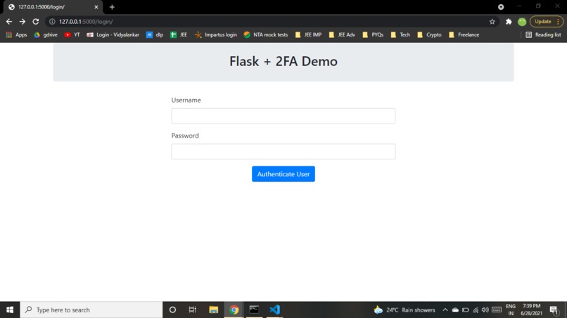Open Task View on the taskbar
This screenshot has height=318, width=567.
tap(192, 310)
